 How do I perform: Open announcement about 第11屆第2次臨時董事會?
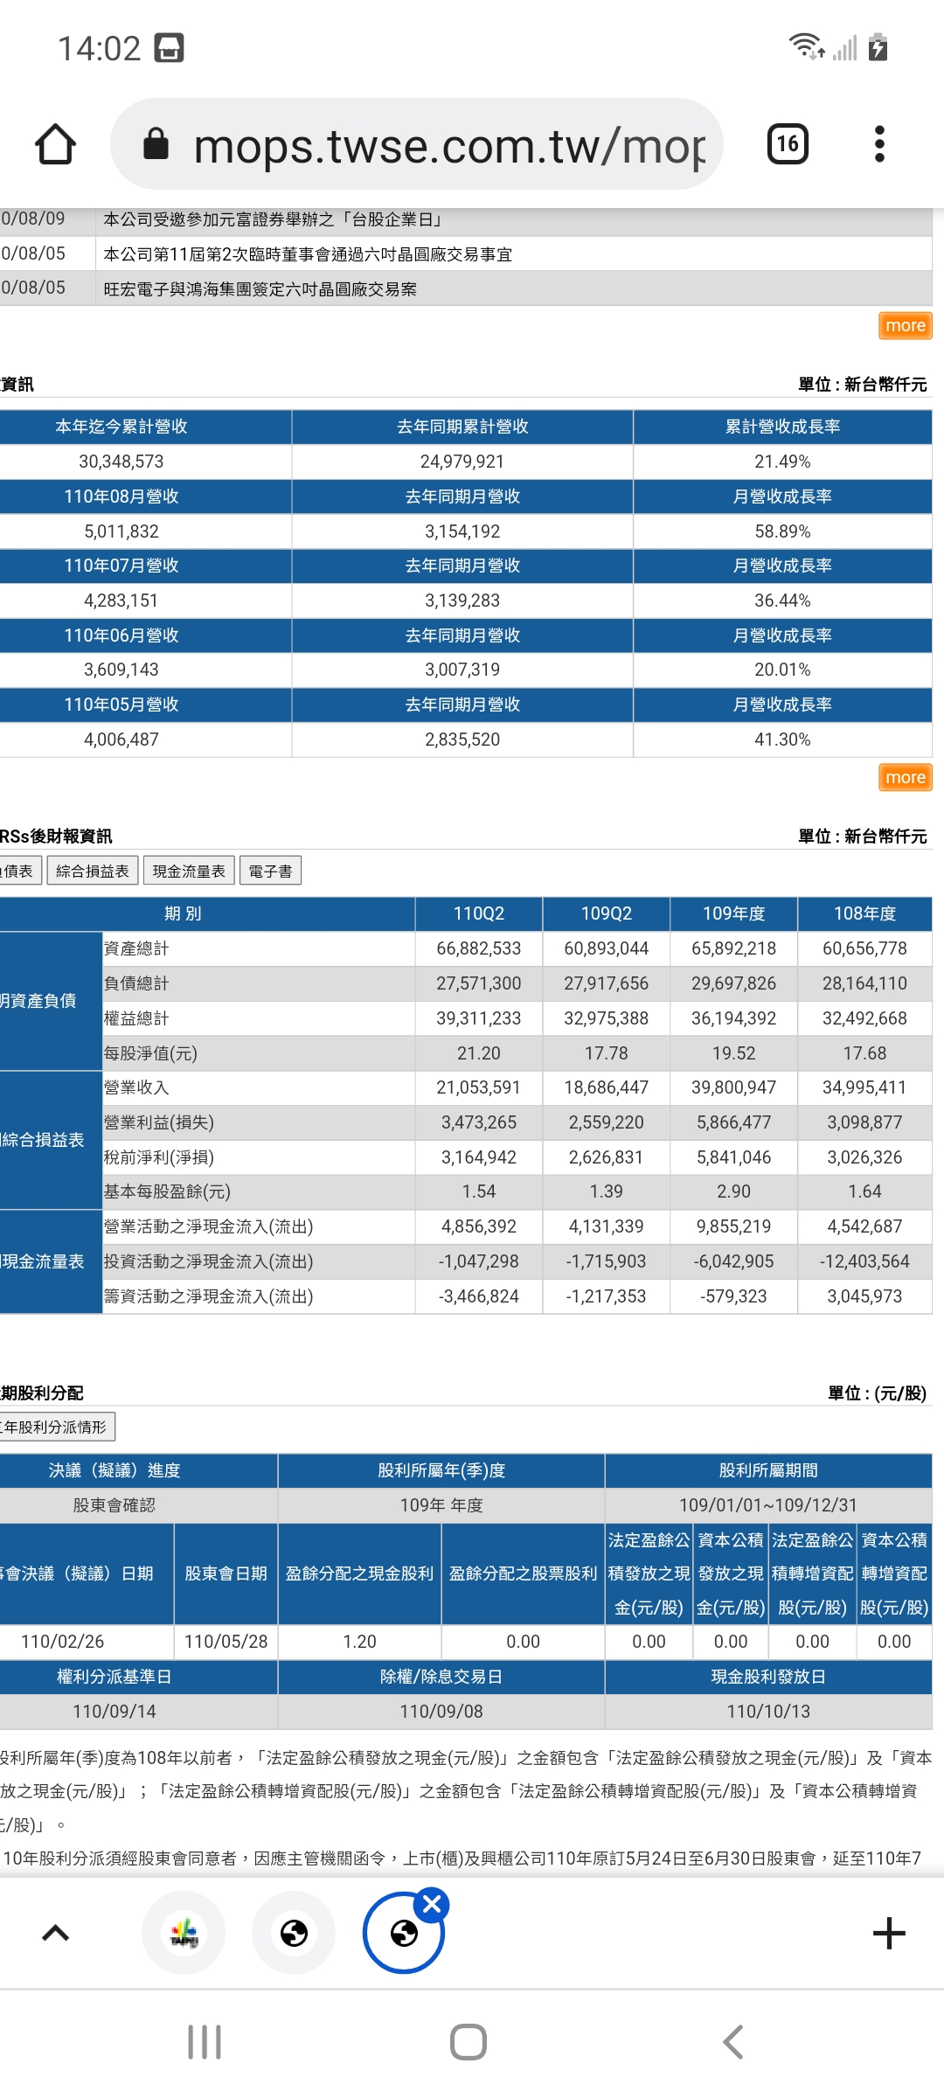click(466, 254)
